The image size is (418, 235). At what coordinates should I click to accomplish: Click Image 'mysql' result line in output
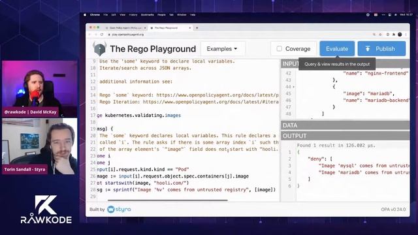(364, 166)
